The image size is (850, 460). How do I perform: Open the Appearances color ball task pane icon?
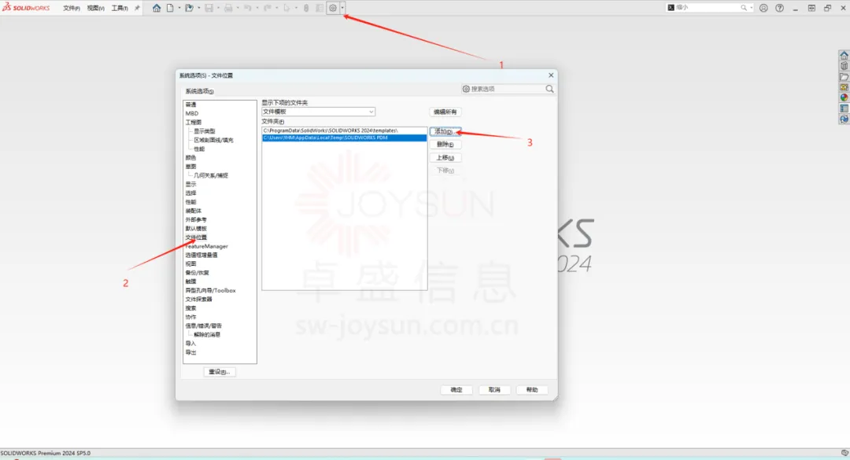(844, 98)
